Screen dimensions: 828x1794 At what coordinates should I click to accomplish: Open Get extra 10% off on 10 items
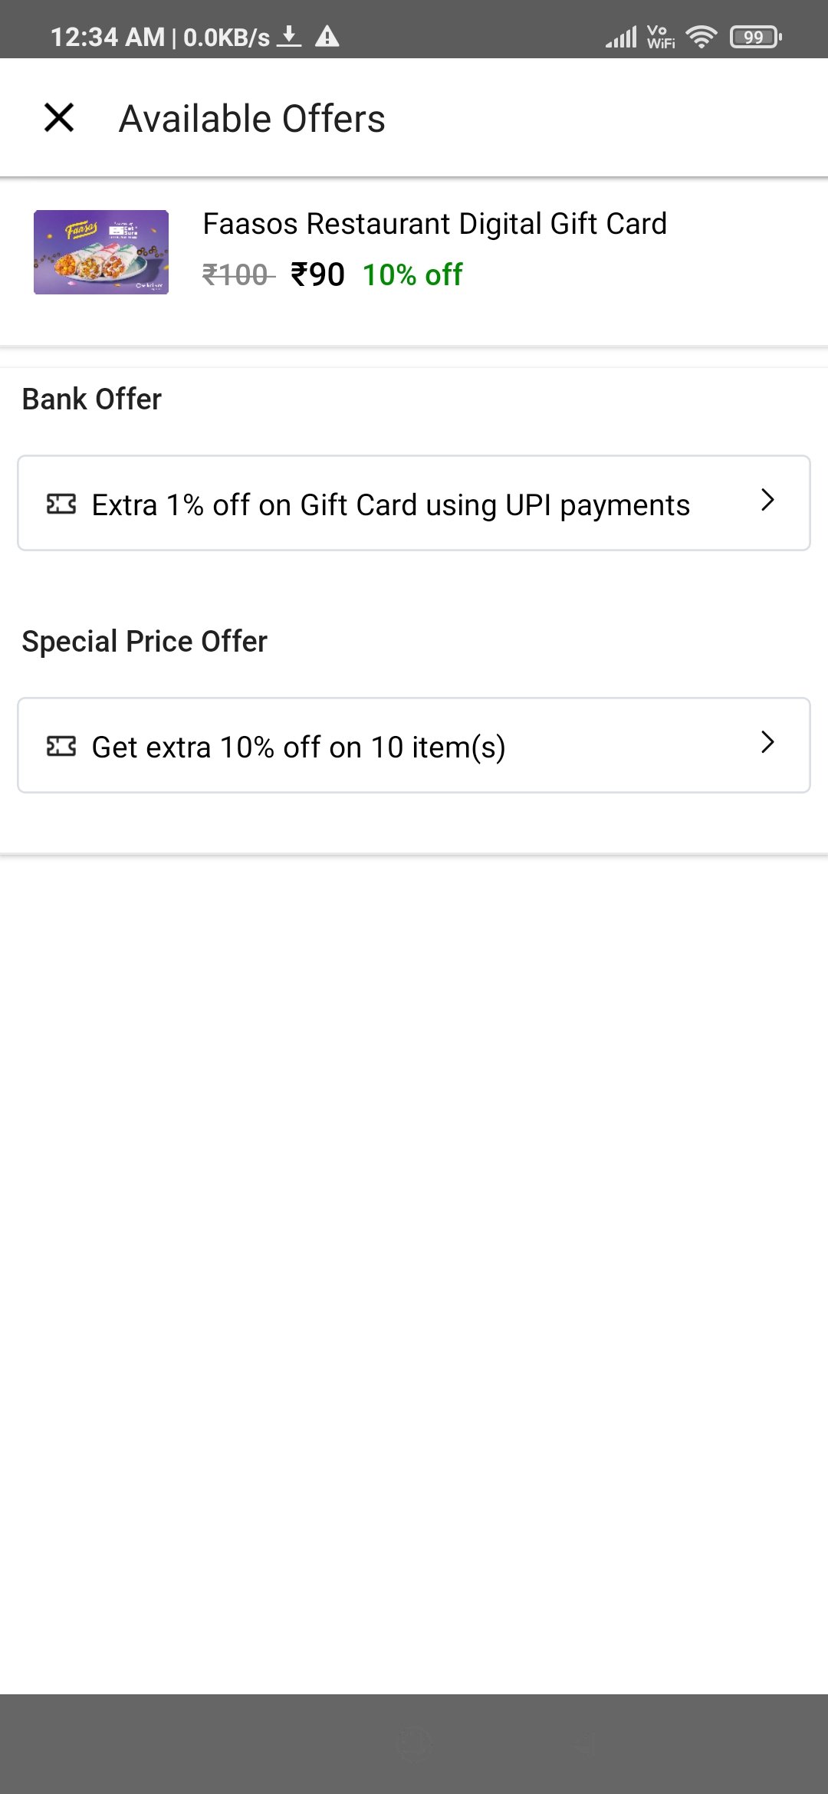coord(299,747)
